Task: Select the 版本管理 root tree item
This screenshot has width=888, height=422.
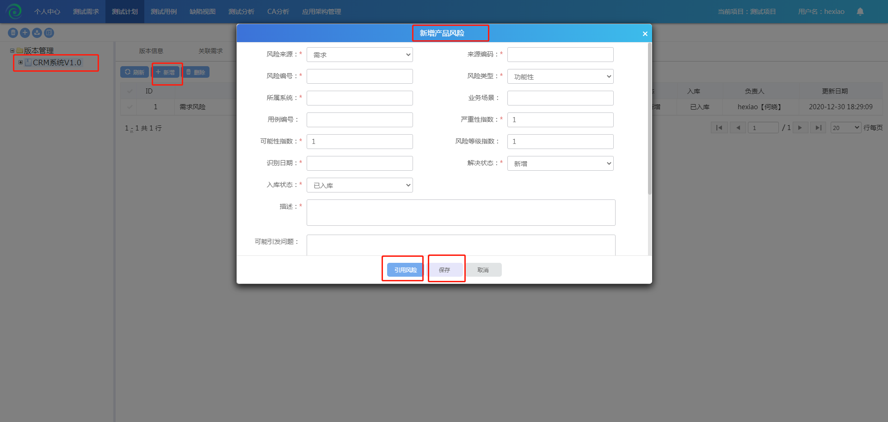Action: tap(39, 50)
